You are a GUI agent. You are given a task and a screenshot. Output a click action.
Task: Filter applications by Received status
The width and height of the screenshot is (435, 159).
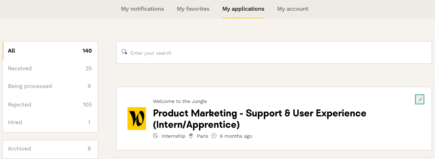point(50,68)
